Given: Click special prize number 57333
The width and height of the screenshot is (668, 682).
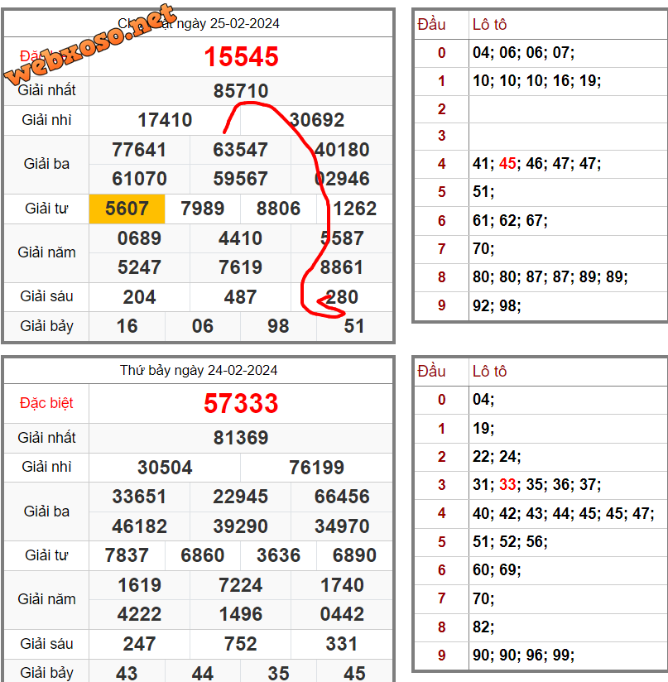Looking at the screenshot, I should coord(241,403).
